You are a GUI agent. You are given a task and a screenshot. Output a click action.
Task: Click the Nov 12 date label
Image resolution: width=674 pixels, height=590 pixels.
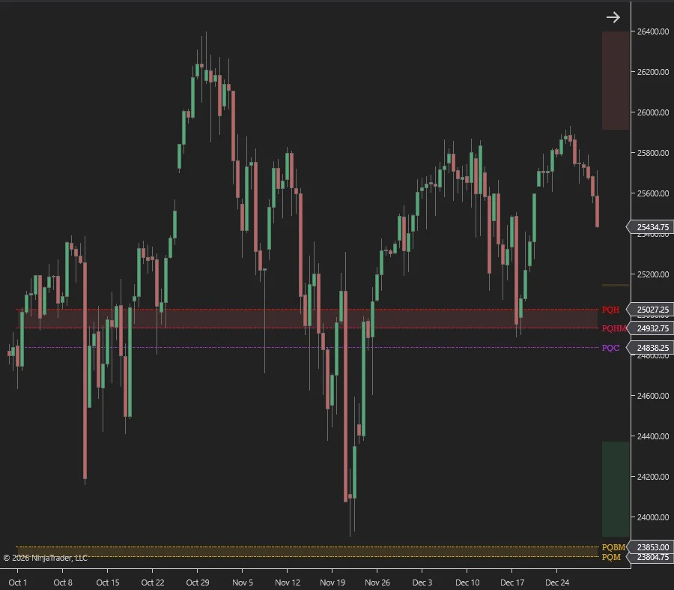(288, 583)
